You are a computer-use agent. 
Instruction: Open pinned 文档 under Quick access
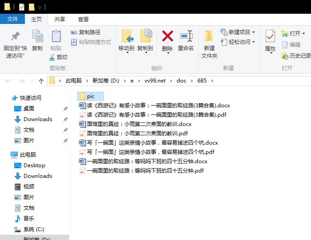[24, 130]
